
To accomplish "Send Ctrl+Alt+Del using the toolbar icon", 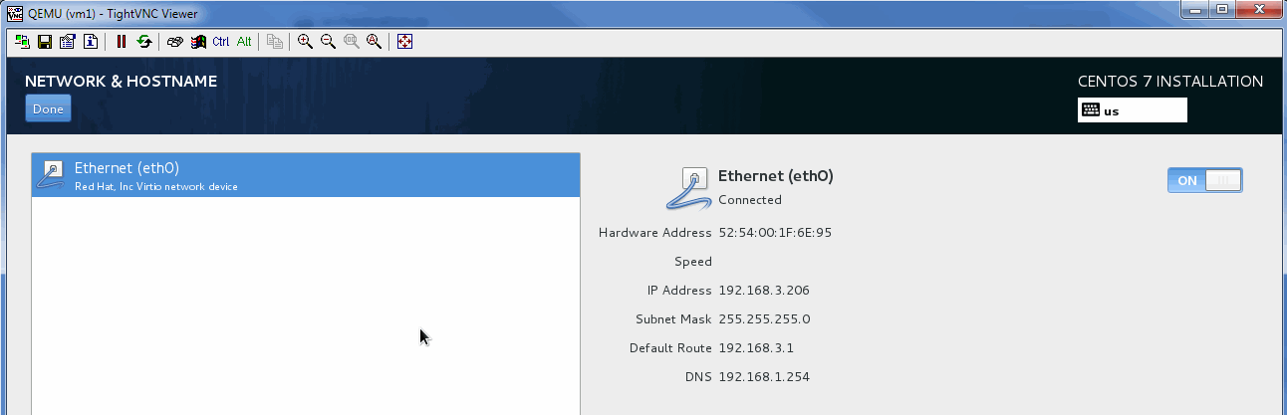I will (175, 42).
